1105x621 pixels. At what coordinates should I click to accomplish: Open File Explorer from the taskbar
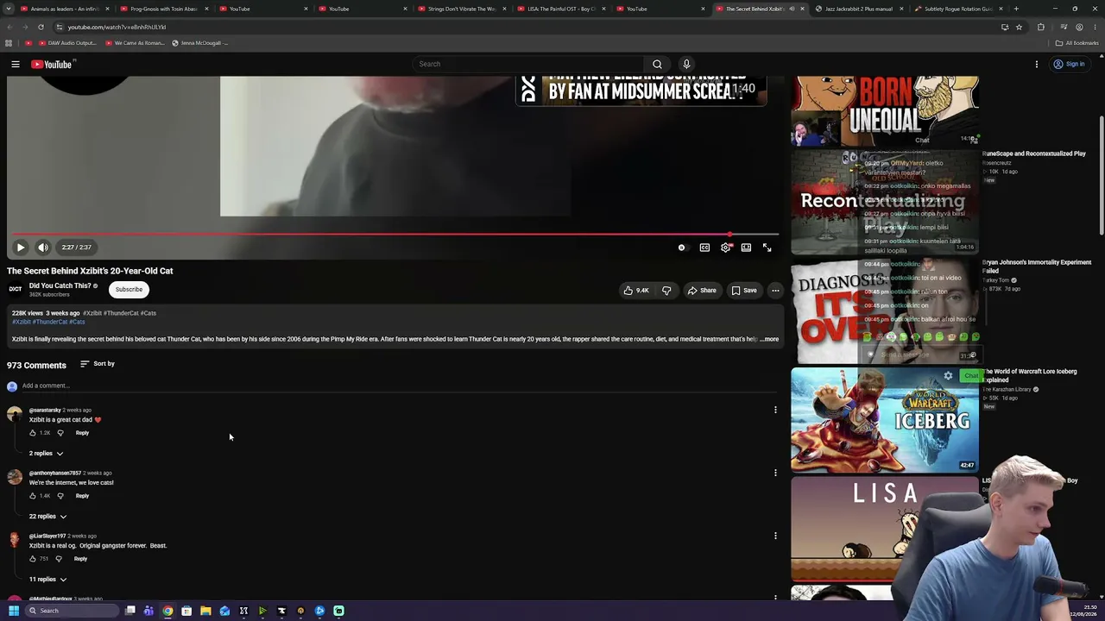(205, 611)
